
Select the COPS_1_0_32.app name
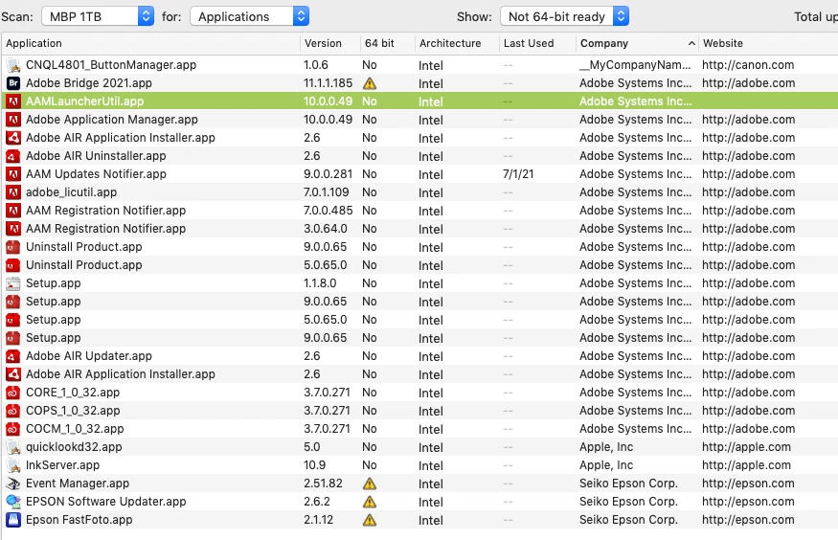73,411
